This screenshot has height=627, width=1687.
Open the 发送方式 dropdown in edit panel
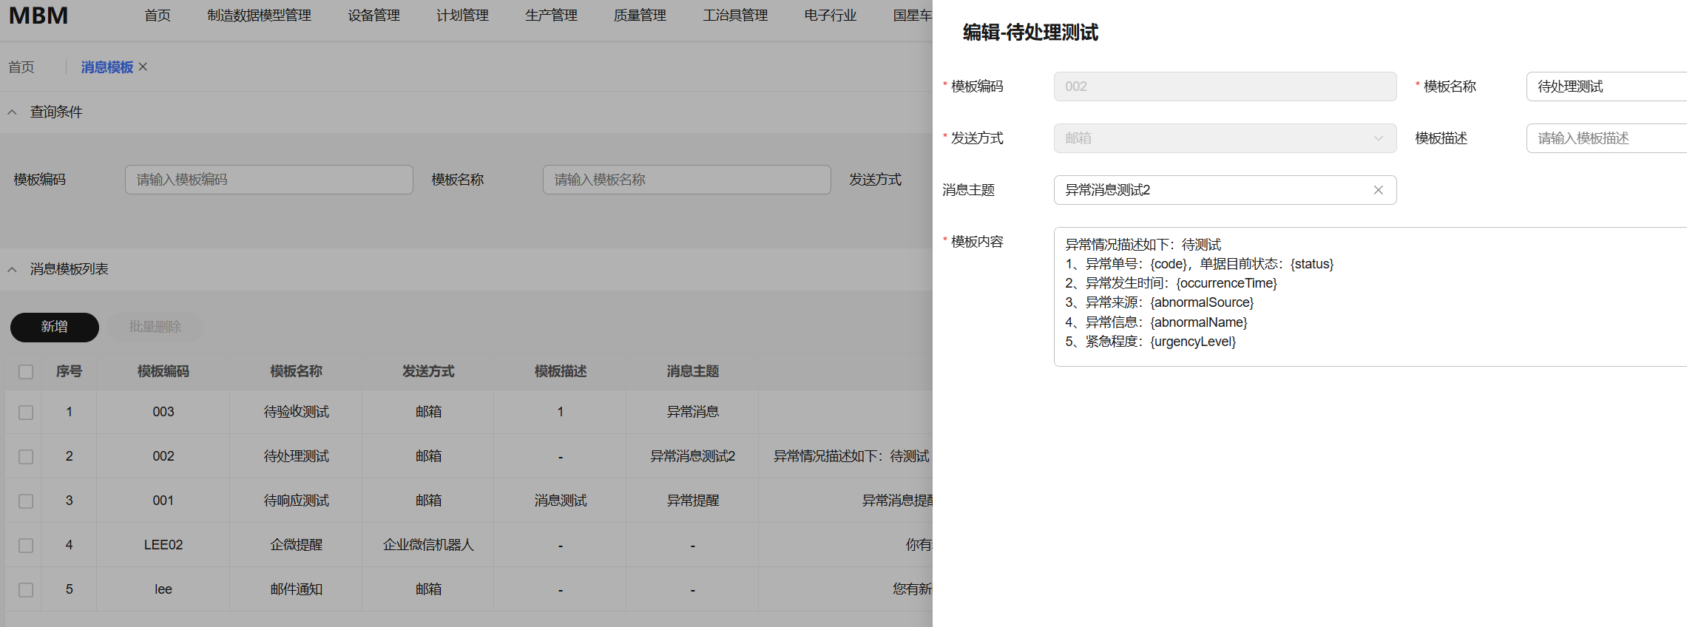point(1224,138)
